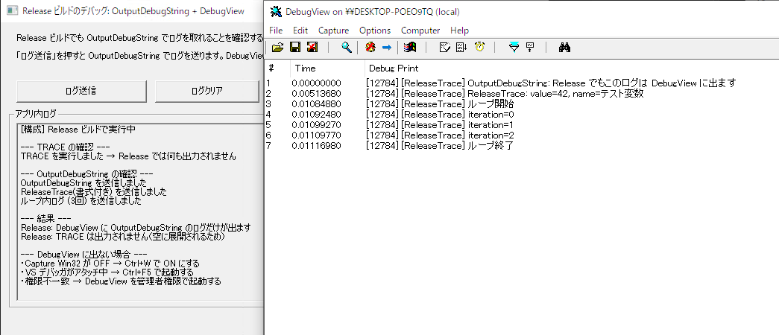
Task: Click the DebugView title bar app icon
Action: click(x=277, y=11)
